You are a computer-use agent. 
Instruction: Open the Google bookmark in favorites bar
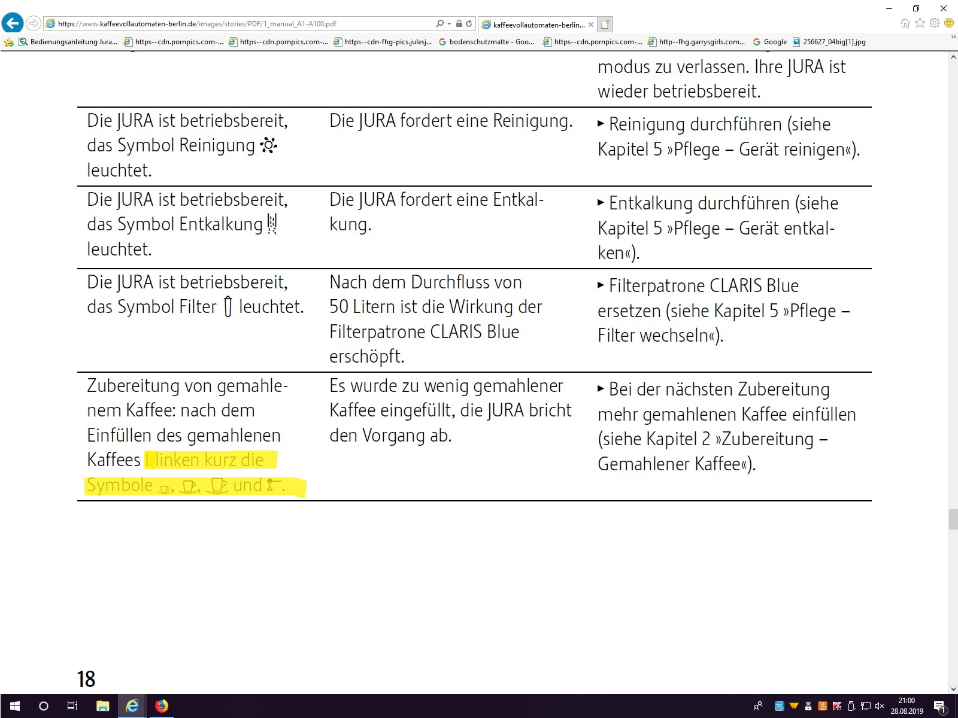(770, 42)
